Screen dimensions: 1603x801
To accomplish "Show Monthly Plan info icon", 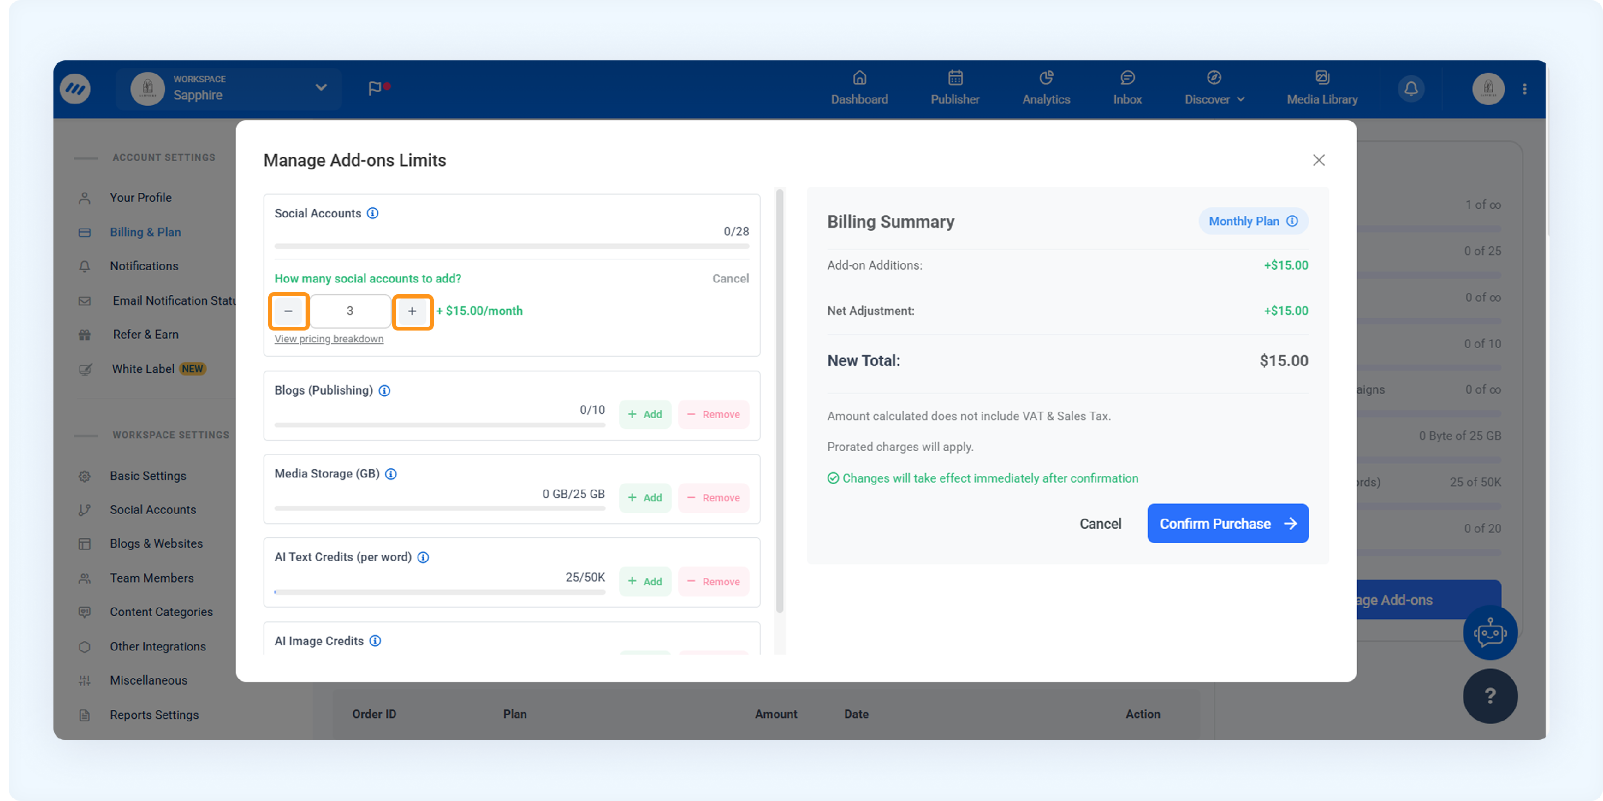I will pos(1293,222).
